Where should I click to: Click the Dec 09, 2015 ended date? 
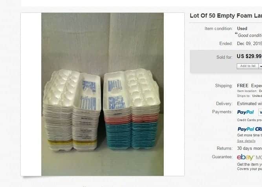click(x=249, y=44)
